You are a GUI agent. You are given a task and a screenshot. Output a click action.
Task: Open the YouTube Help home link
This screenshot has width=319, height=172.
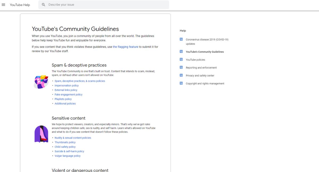tap(20, 5)
